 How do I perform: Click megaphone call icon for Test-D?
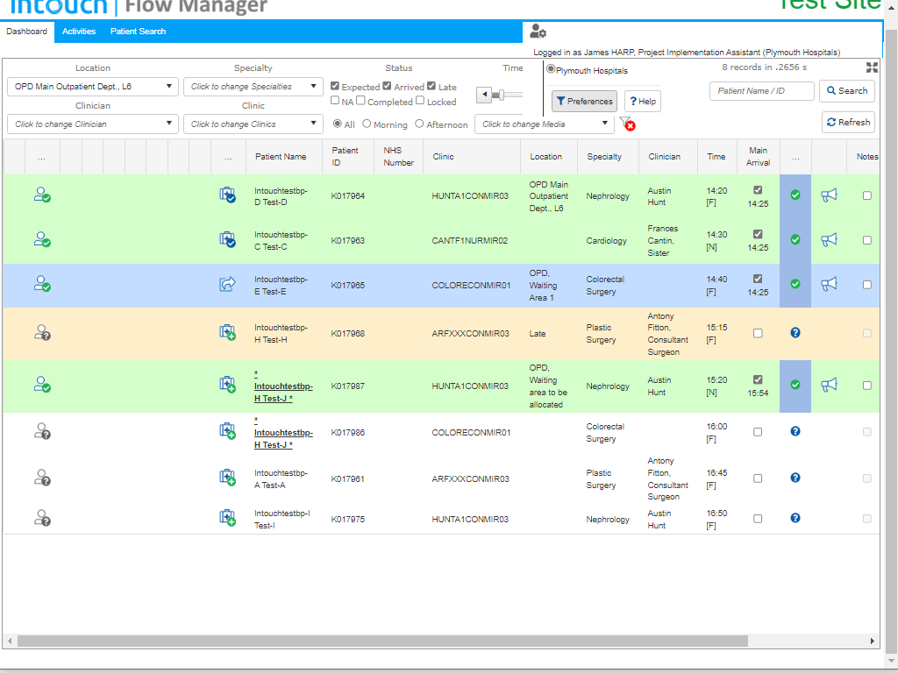829,195
